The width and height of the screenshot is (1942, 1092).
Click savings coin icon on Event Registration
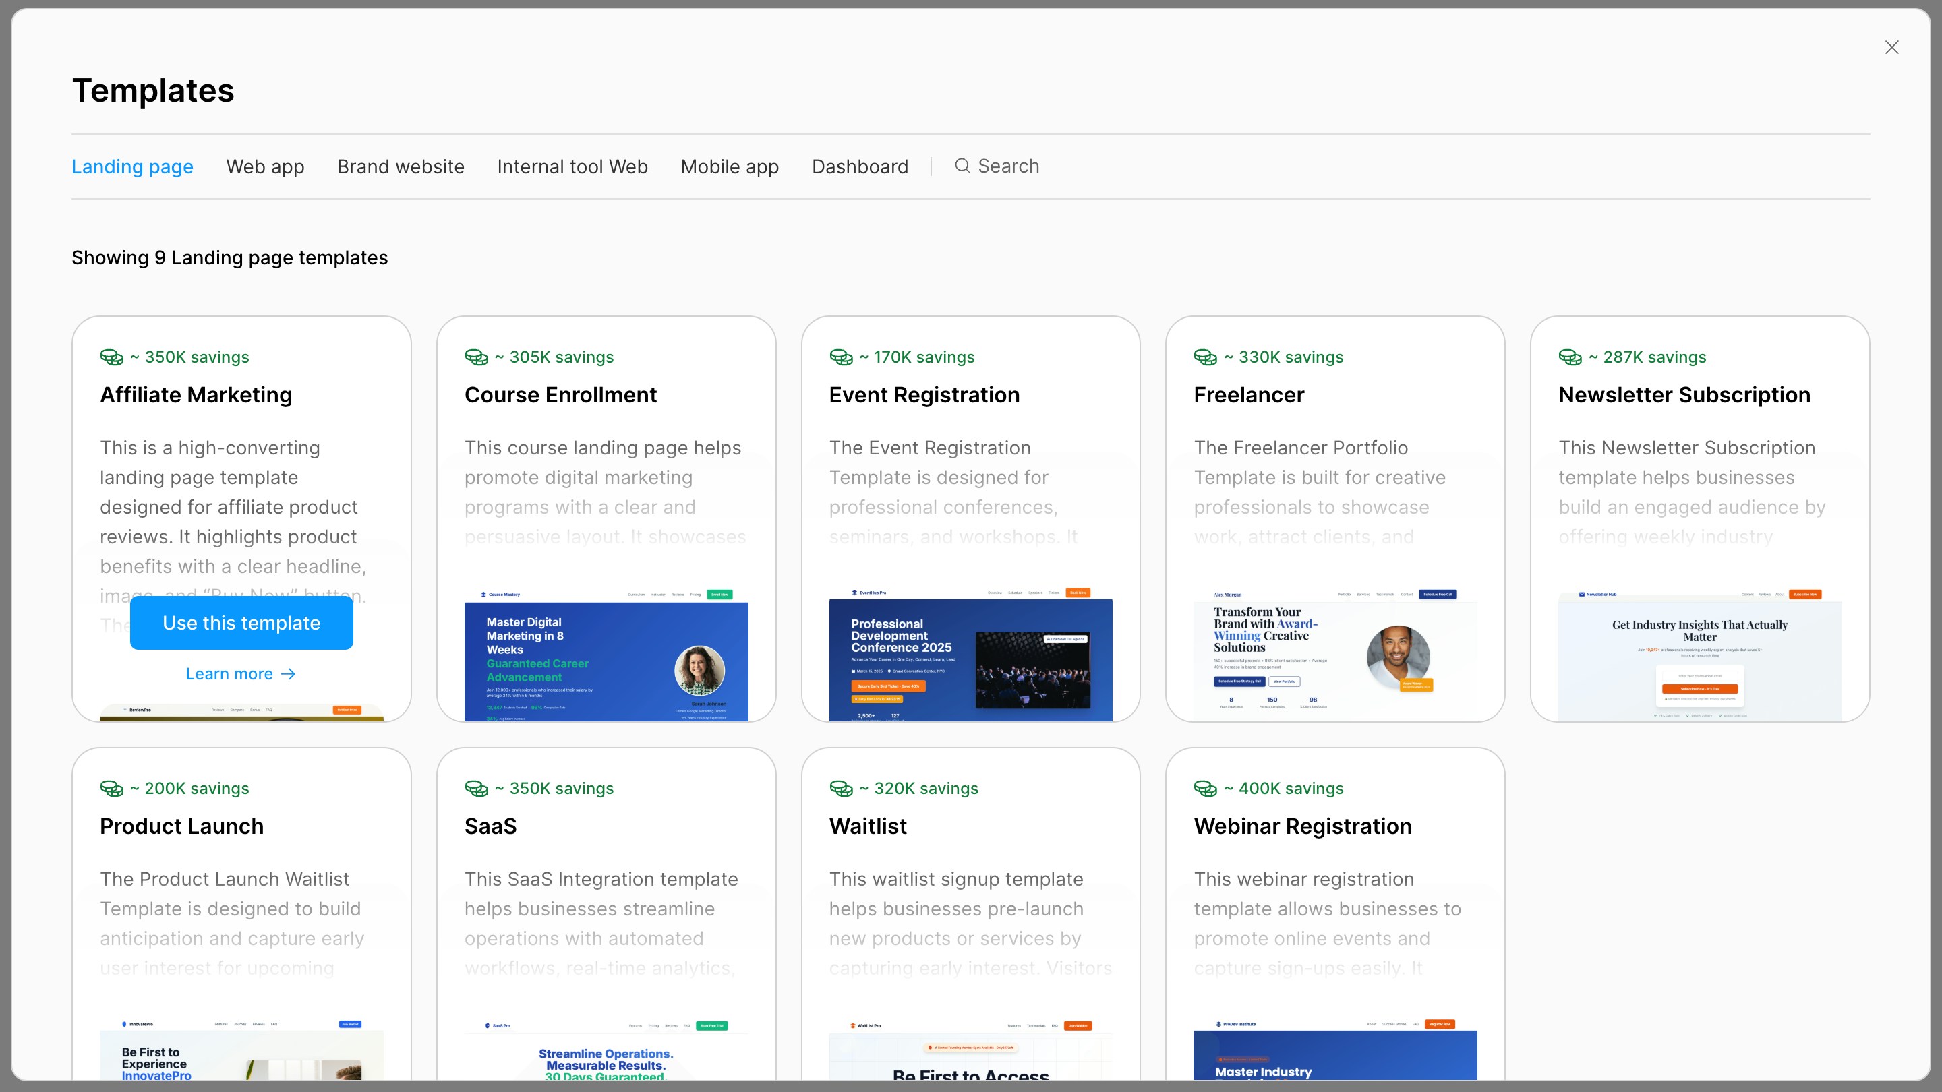click(842, 357)
